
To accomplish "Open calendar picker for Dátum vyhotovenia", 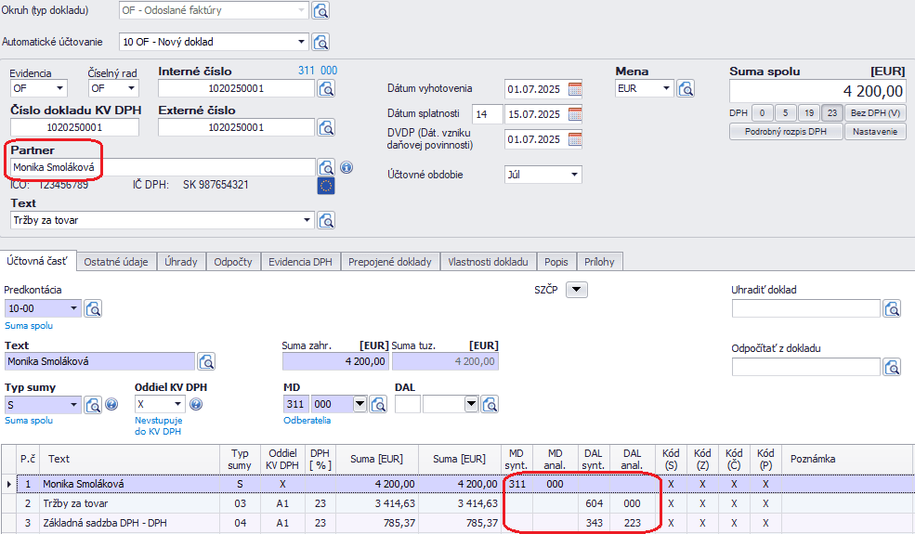I will pos(575,89).
